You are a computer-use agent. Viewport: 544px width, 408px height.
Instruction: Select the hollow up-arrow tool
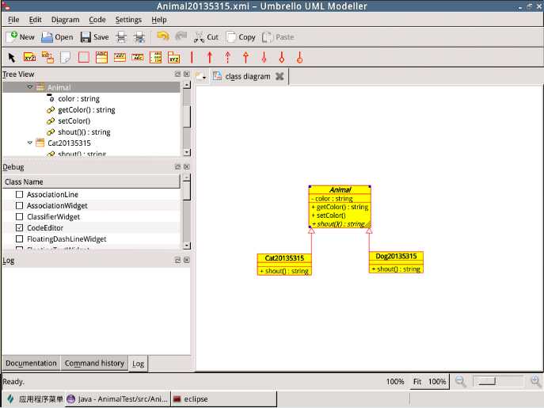[245, 57]
